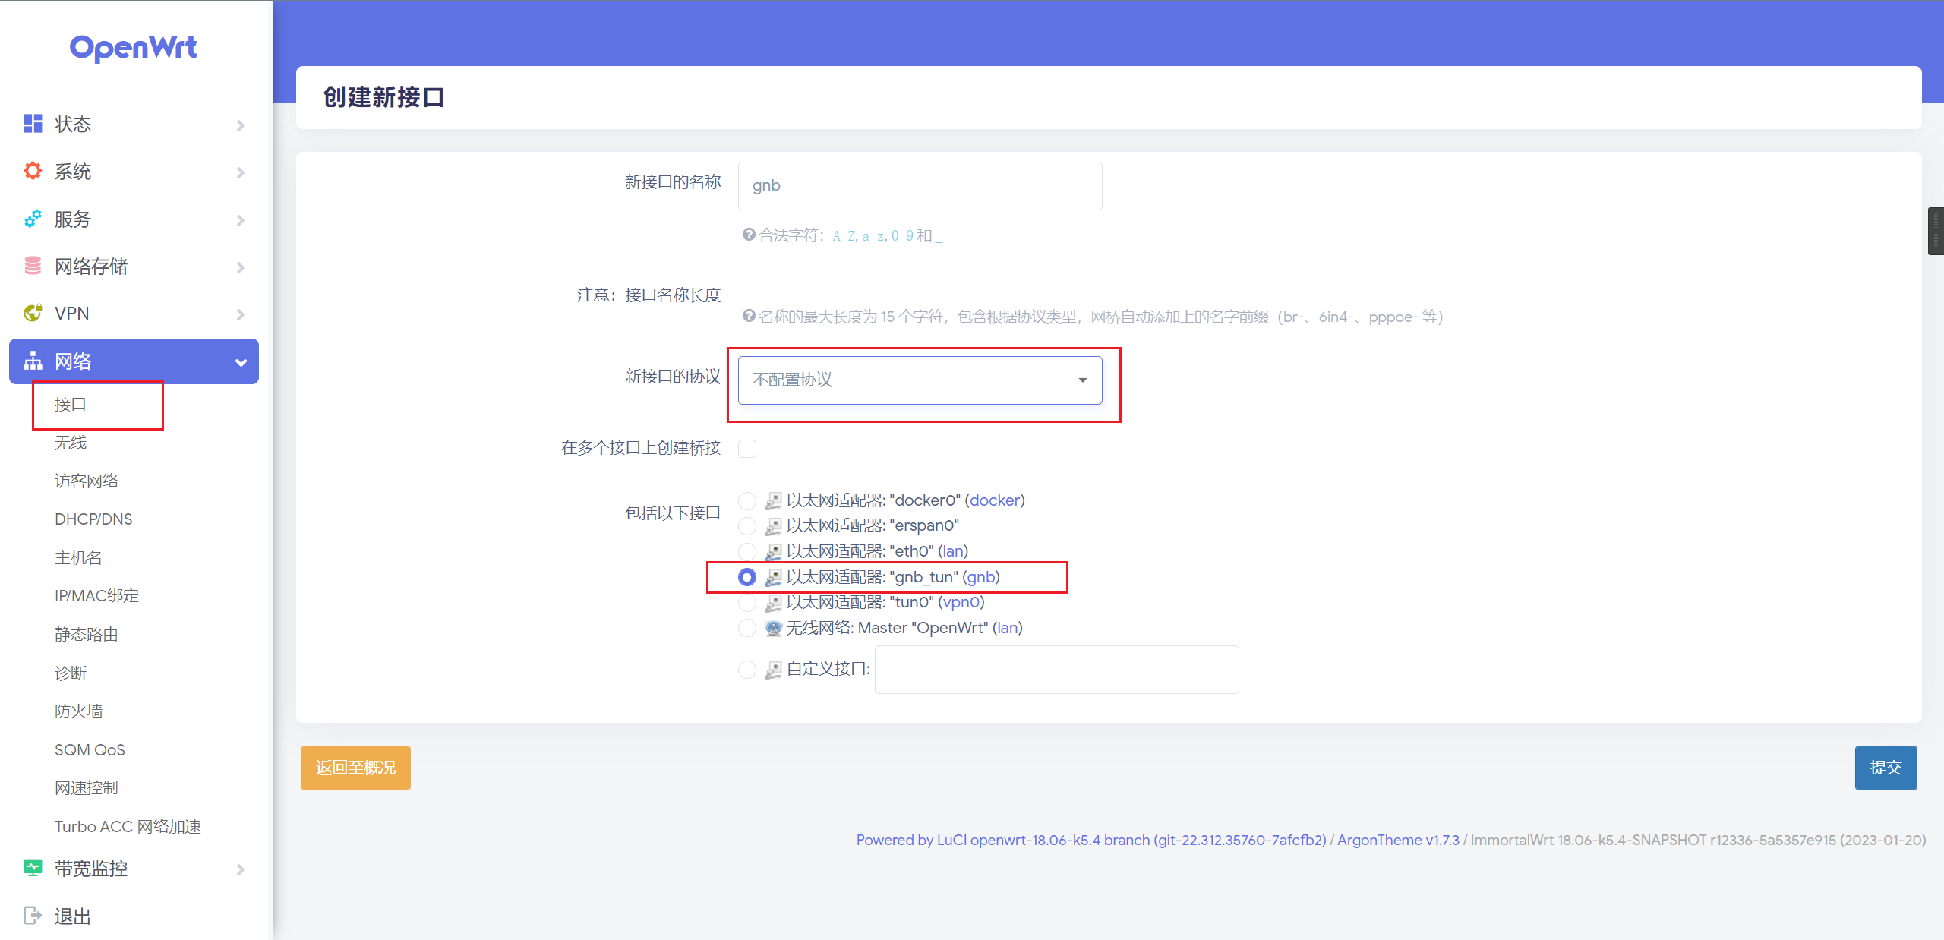Select the 系统 gear icon
Viewport: 1944px width, 940px height.
[x=33, y=171]
